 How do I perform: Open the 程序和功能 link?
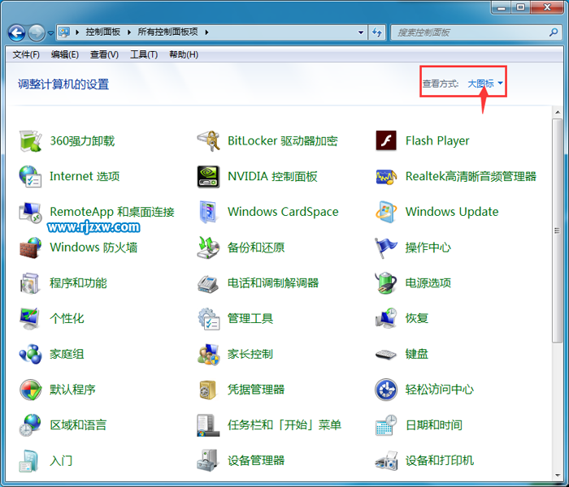(x=78, y=283)
